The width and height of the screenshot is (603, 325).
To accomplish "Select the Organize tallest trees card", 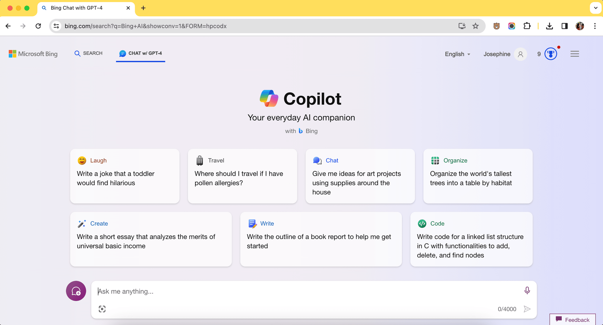I will tap(478, 176).
